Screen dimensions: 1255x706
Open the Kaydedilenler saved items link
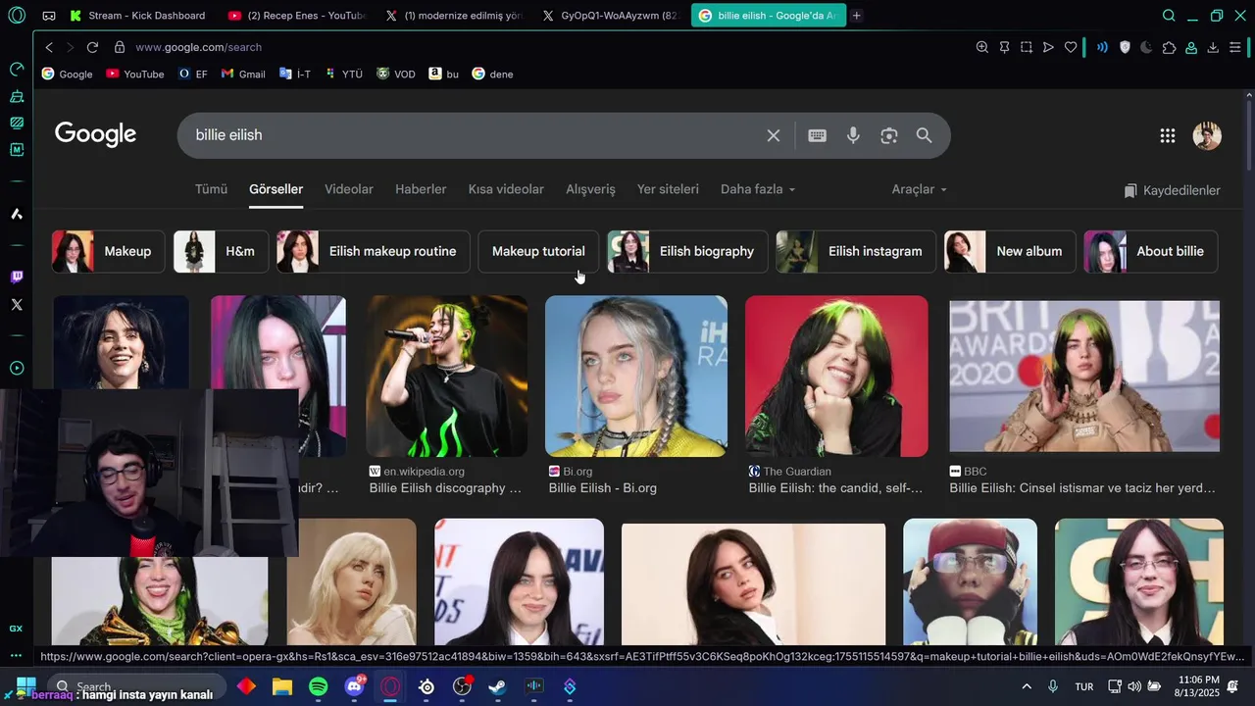tap(1172, 190)
